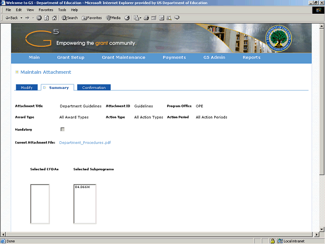
Task: Click the padlock security icon in status bar
Action: 273,241
